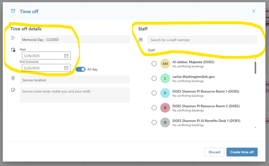This screenshot has height=166, width=269.
Task: Click the sticky note icon
Action: click(13, 90)
